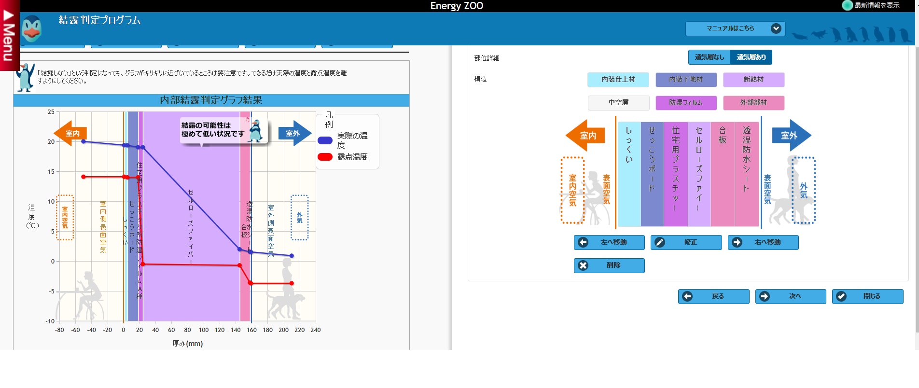The image size is (919, 388).
Task: Click the penguin mascot logo in header
Action: coord(32,28)
